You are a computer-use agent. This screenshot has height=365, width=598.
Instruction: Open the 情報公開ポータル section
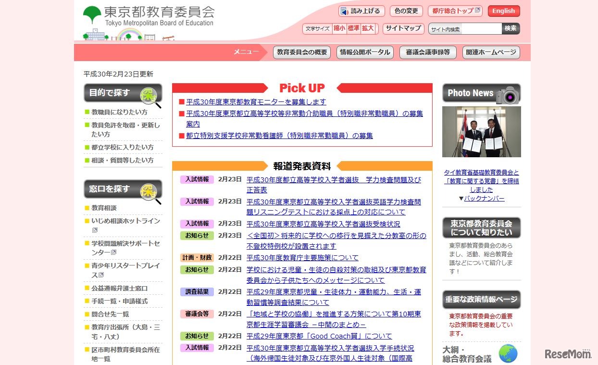365,52
